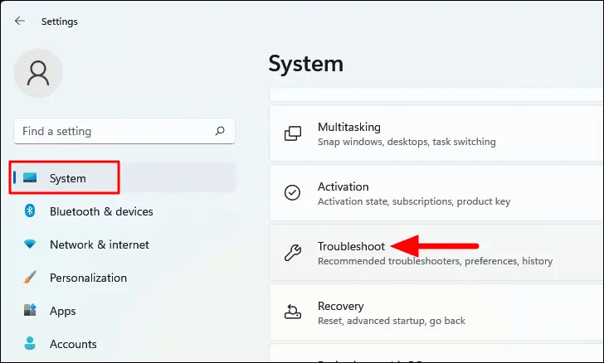Click the Settings window title

(x=60, y=22)
